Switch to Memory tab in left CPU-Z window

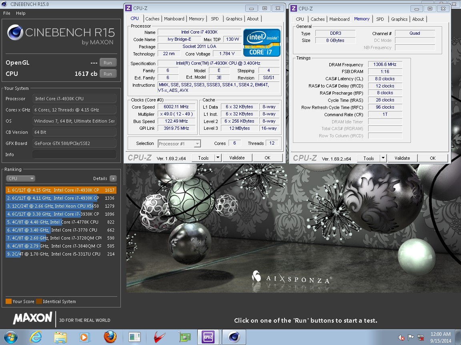pyautogui.click(x=196, y=19)
